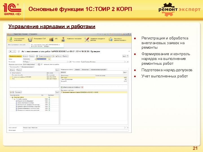Select the first row in the materials table

click(94, 78)
